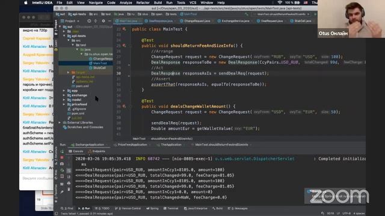Hide the Project panel with minus icon
The height and width of the screenshot is (216, 385).
click(x=109, y=21)
